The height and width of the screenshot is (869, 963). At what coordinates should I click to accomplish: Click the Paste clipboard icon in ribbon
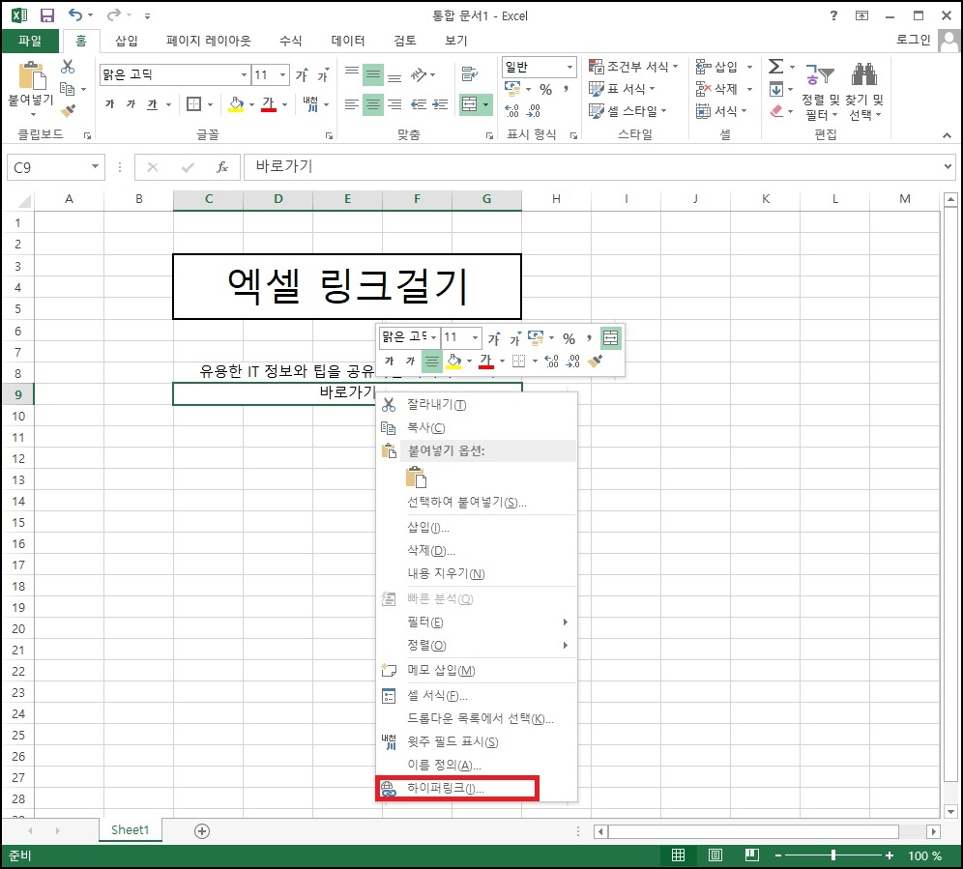point(32,75)
